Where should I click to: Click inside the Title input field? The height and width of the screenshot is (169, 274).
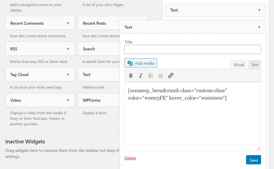coord(192,49)
